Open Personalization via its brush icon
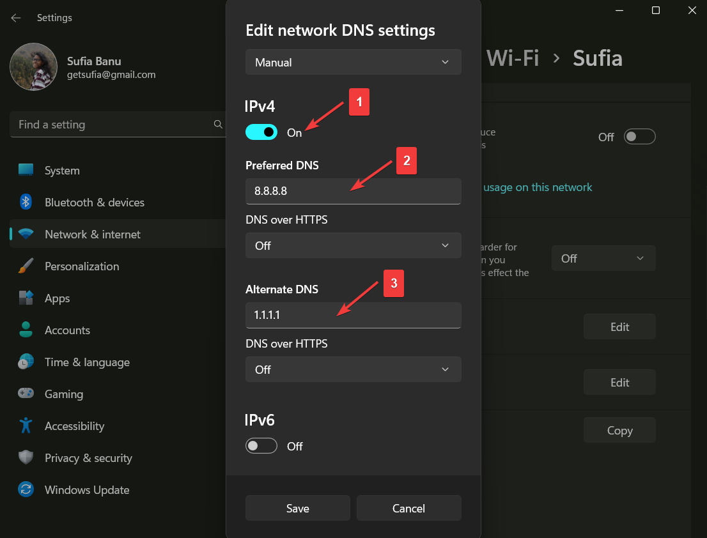The image size is (707, 538). pyautogui.click(x=26, y=266)
